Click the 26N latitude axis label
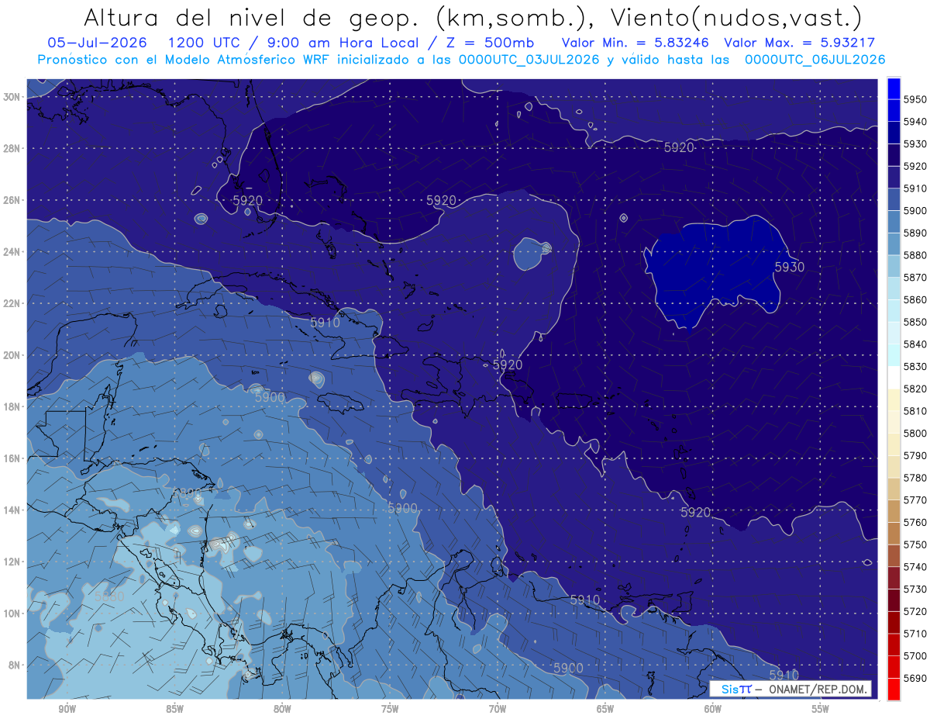 [x=12, y=200]
